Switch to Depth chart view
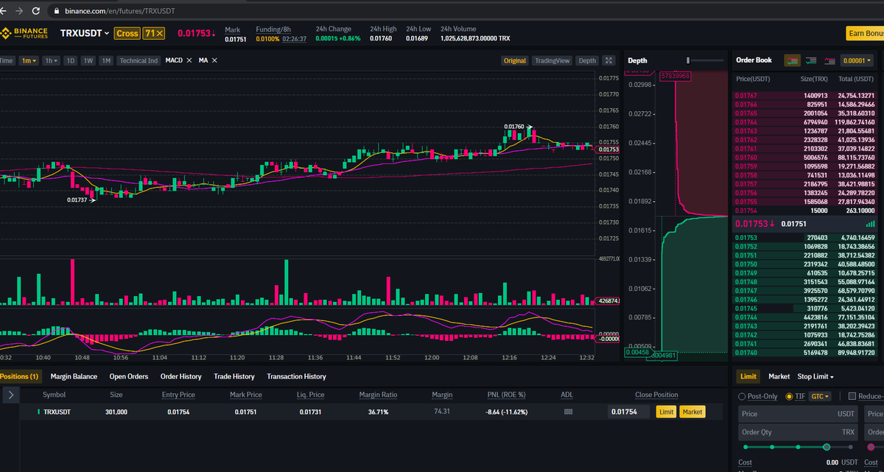The height and width of the screenshot is (472, 884). [587, 60]
